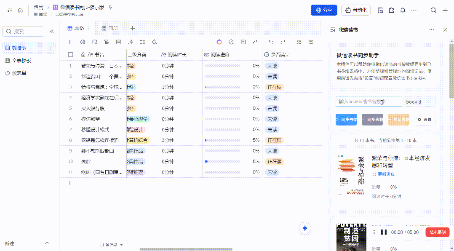Click the share arrow icon in table toolbar
This screenshot has width=454, height=251.
[255, 42]
